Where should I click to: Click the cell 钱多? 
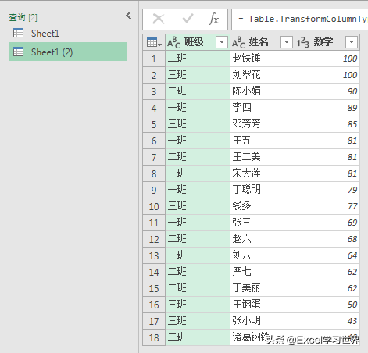[x=263, y=206]
